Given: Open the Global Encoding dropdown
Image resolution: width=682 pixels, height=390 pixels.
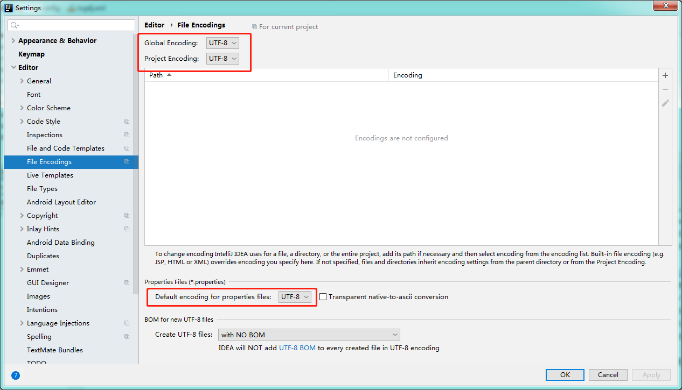Looking at the screenshot, I should [x=222, y=43].
